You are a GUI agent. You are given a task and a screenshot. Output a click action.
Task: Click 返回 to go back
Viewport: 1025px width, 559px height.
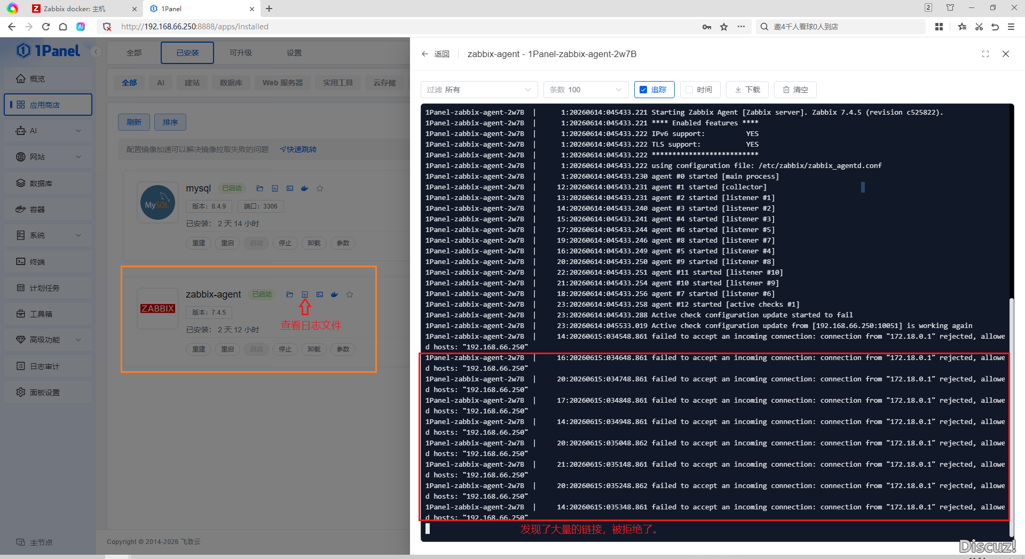click(436, 54)
